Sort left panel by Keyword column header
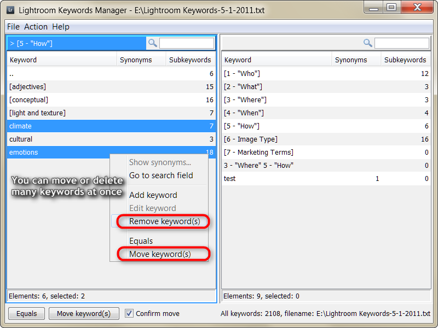The image size is (438, 328). point(62,60)
